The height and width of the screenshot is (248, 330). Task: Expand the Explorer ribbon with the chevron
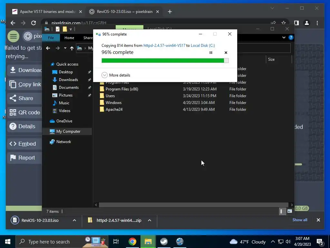284,37
